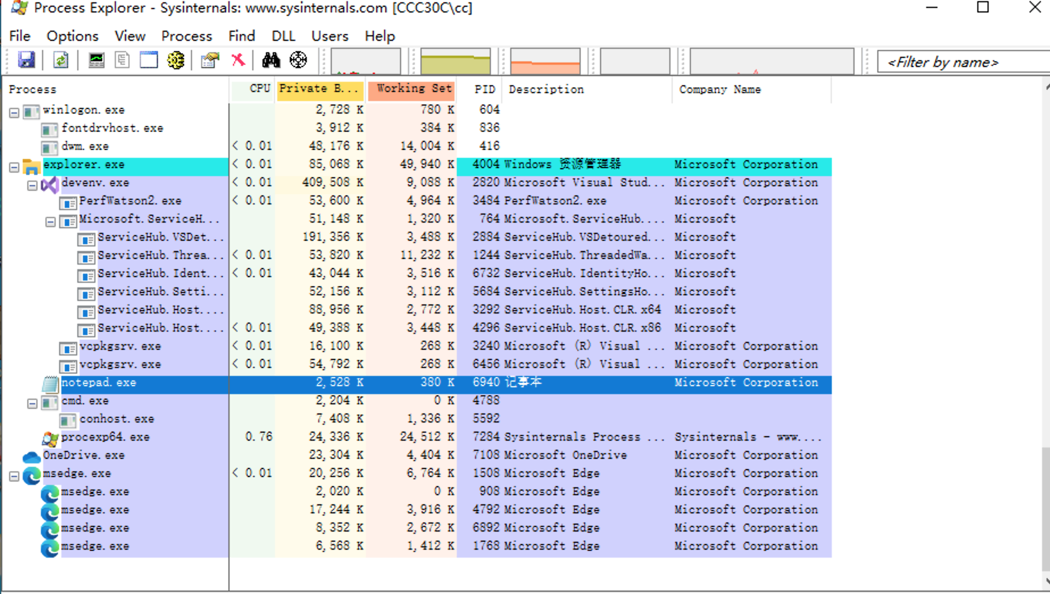Click the Save toolbar icon
This screenshot has height=594, width=1050.
pos(27,60)
